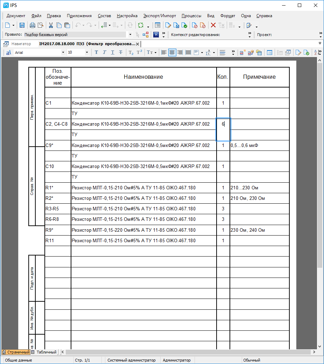
Task: Open print preview from the toolbar
Action: click(x=41, y=25)
